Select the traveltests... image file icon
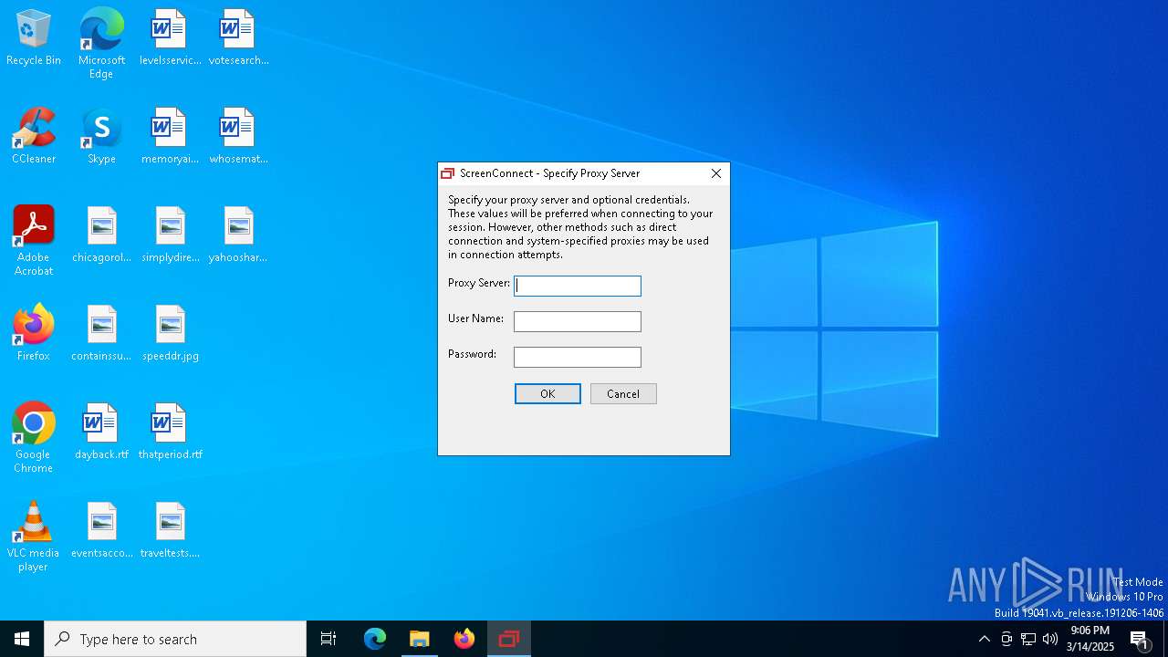The height and width of the screenshot is (657, 1168). coord(170,531)
